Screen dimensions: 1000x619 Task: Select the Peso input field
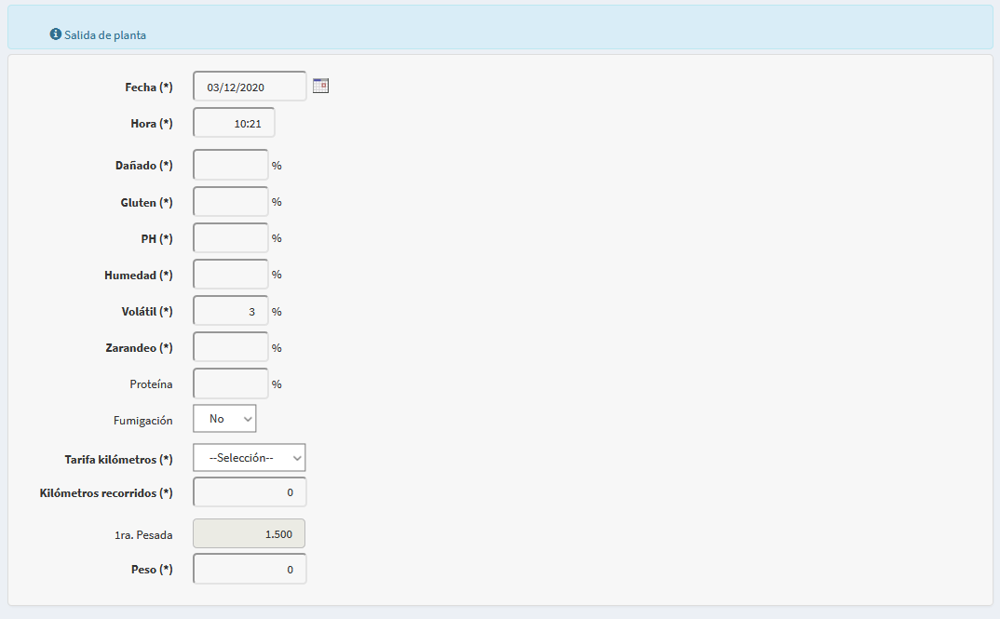coord(249,569)
